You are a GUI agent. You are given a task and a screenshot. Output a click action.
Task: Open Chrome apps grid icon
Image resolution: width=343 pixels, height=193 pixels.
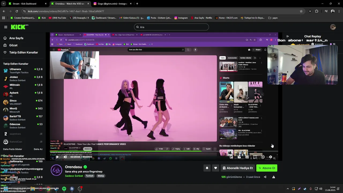point(3,18)
